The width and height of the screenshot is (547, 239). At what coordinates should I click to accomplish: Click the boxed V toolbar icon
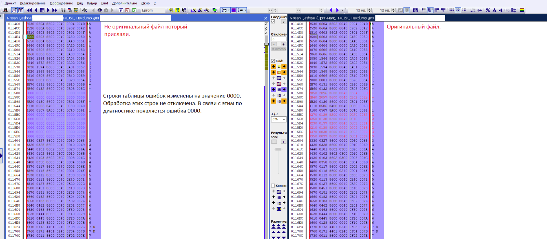127,10
